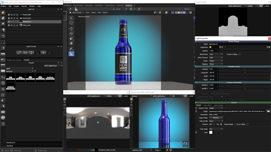This screenshot has height=152, width=271.
Task: Toggle the Unpremultiply checkbox
Action: click(x=235, y=124)
